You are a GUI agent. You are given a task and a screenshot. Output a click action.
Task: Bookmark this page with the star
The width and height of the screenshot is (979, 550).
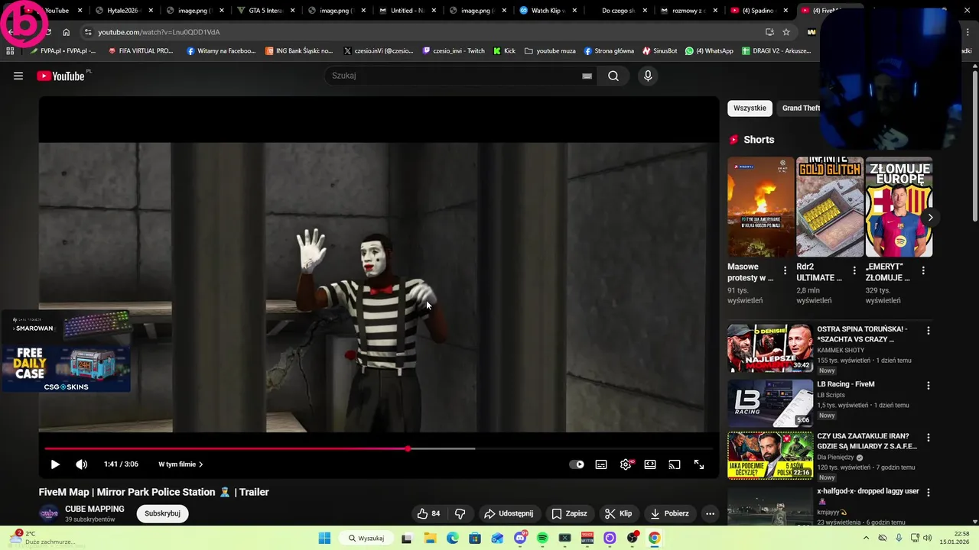point(786,32)
